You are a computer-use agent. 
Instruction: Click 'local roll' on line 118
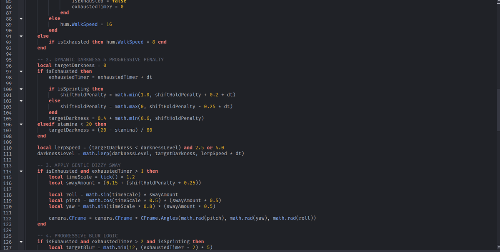[63, 195]
